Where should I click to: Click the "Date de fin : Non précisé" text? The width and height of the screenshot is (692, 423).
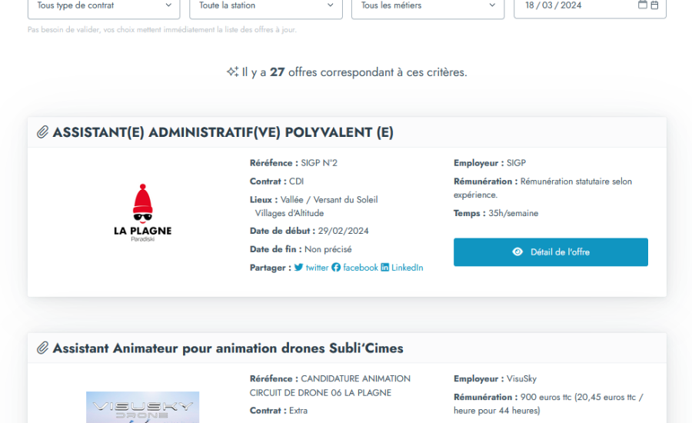click(x=301, y=249)
